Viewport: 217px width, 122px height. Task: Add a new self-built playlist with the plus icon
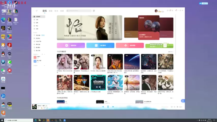click(42, 54)
